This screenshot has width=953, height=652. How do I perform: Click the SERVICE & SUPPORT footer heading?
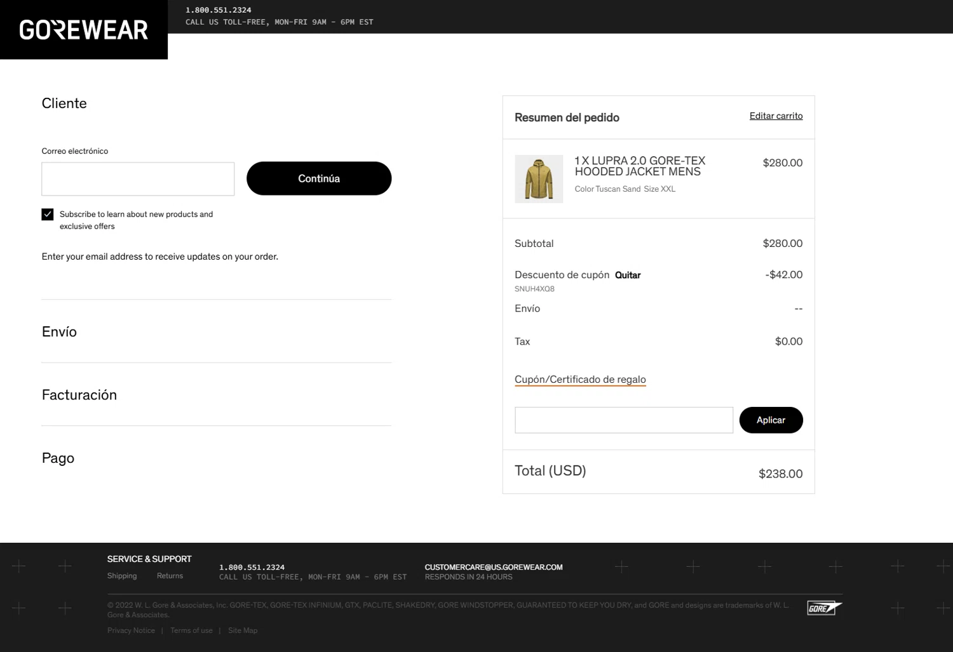click(149, 559)
